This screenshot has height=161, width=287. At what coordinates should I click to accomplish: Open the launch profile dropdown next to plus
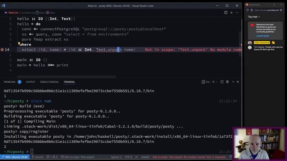(217, 82)
